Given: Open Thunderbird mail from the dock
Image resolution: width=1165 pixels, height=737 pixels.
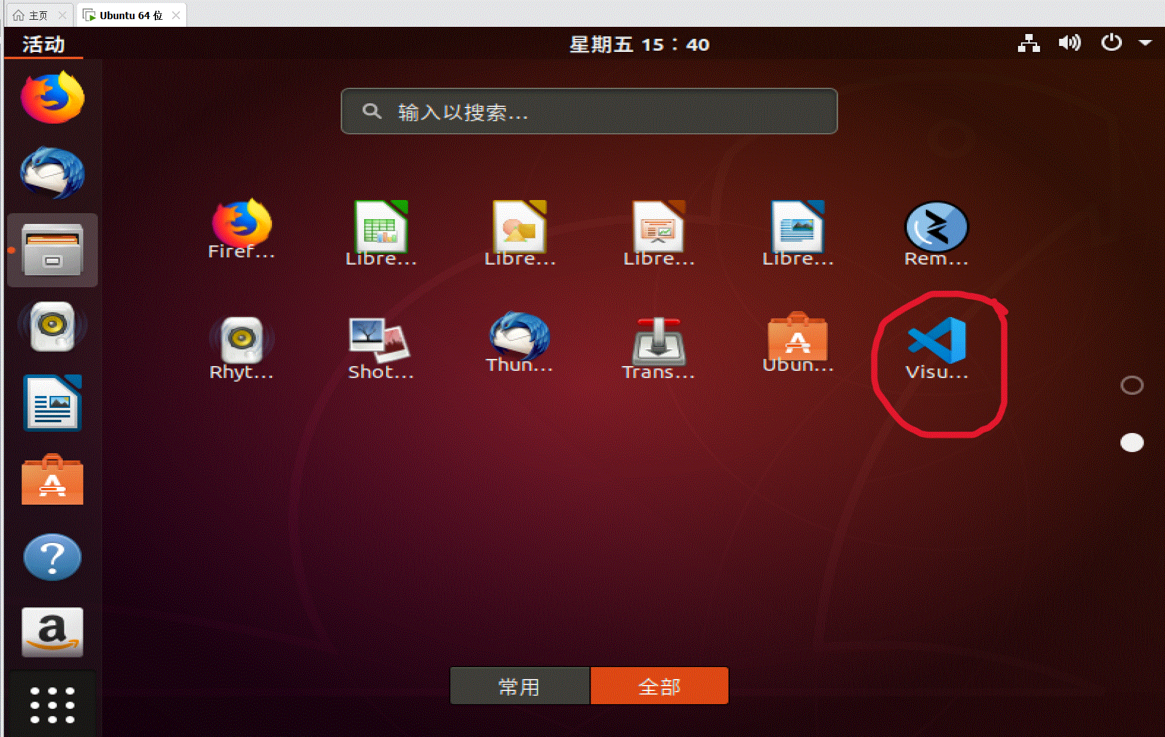Looking at the screenshot, I should pyautogui.click(x=53, y=173).
